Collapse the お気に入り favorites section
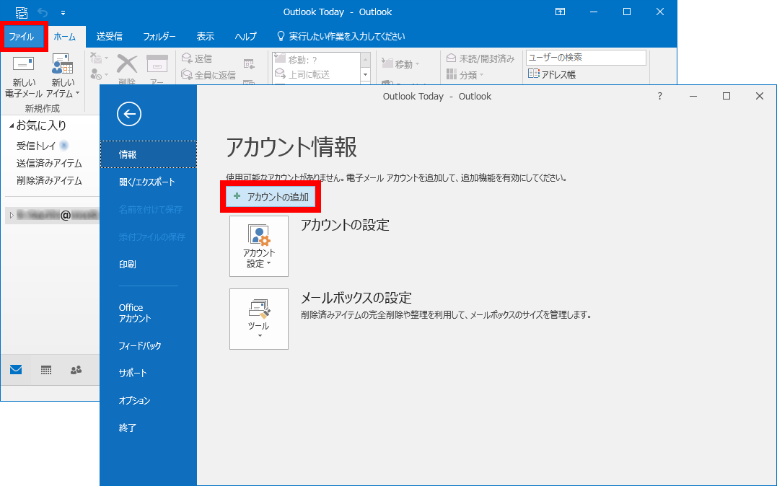 [x=12, y=126]
